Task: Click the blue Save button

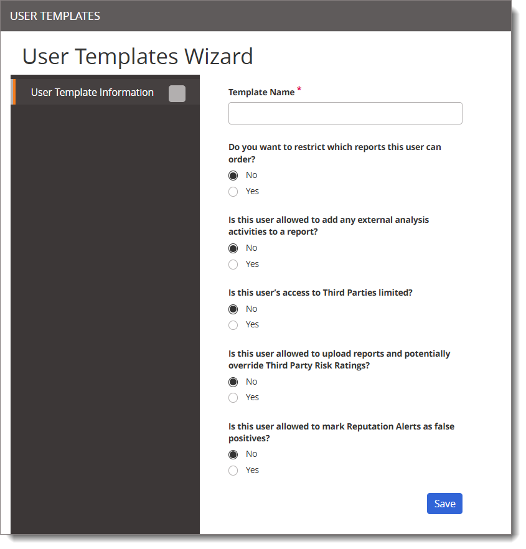Action: coord(444,504)
